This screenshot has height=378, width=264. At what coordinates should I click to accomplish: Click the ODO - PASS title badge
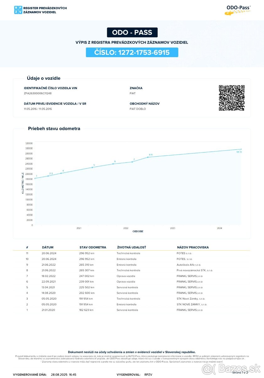(x=132, y=32)
